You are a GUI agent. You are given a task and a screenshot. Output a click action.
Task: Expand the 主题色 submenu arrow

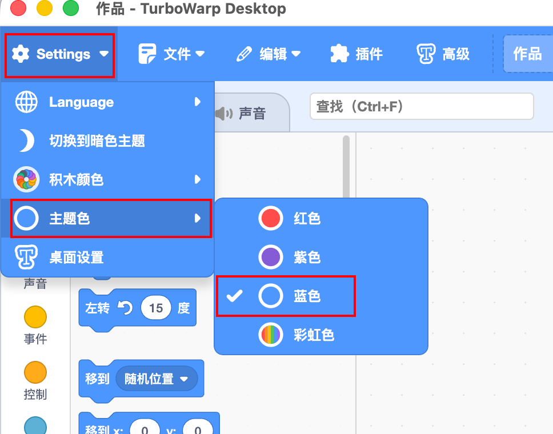(x=198, y=218)
